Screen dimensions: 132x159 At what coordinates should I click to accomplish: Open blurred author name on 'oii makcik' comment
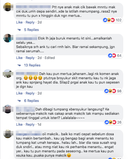pyautogui.click(x=29, y=133)
